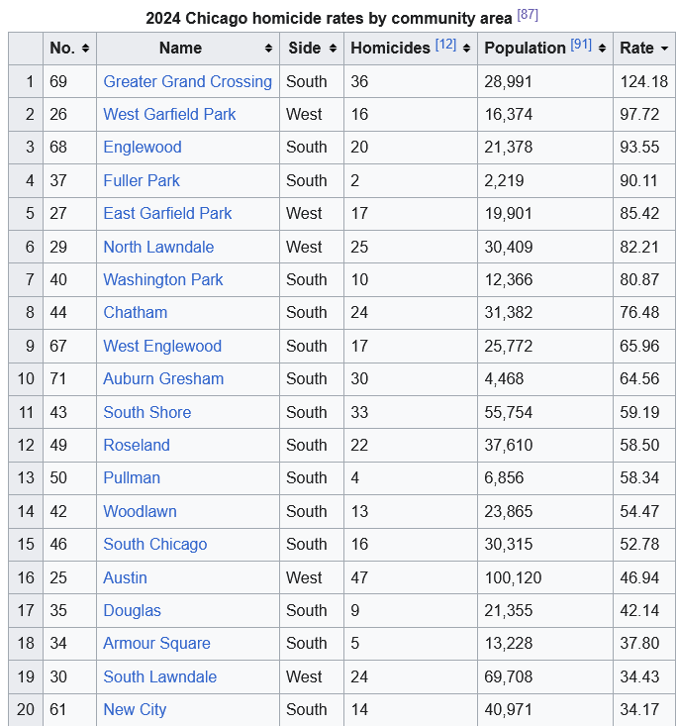Visit North Lawndale link
The width and height of the screenshot is (677, 726).
[x=158, y=247]
